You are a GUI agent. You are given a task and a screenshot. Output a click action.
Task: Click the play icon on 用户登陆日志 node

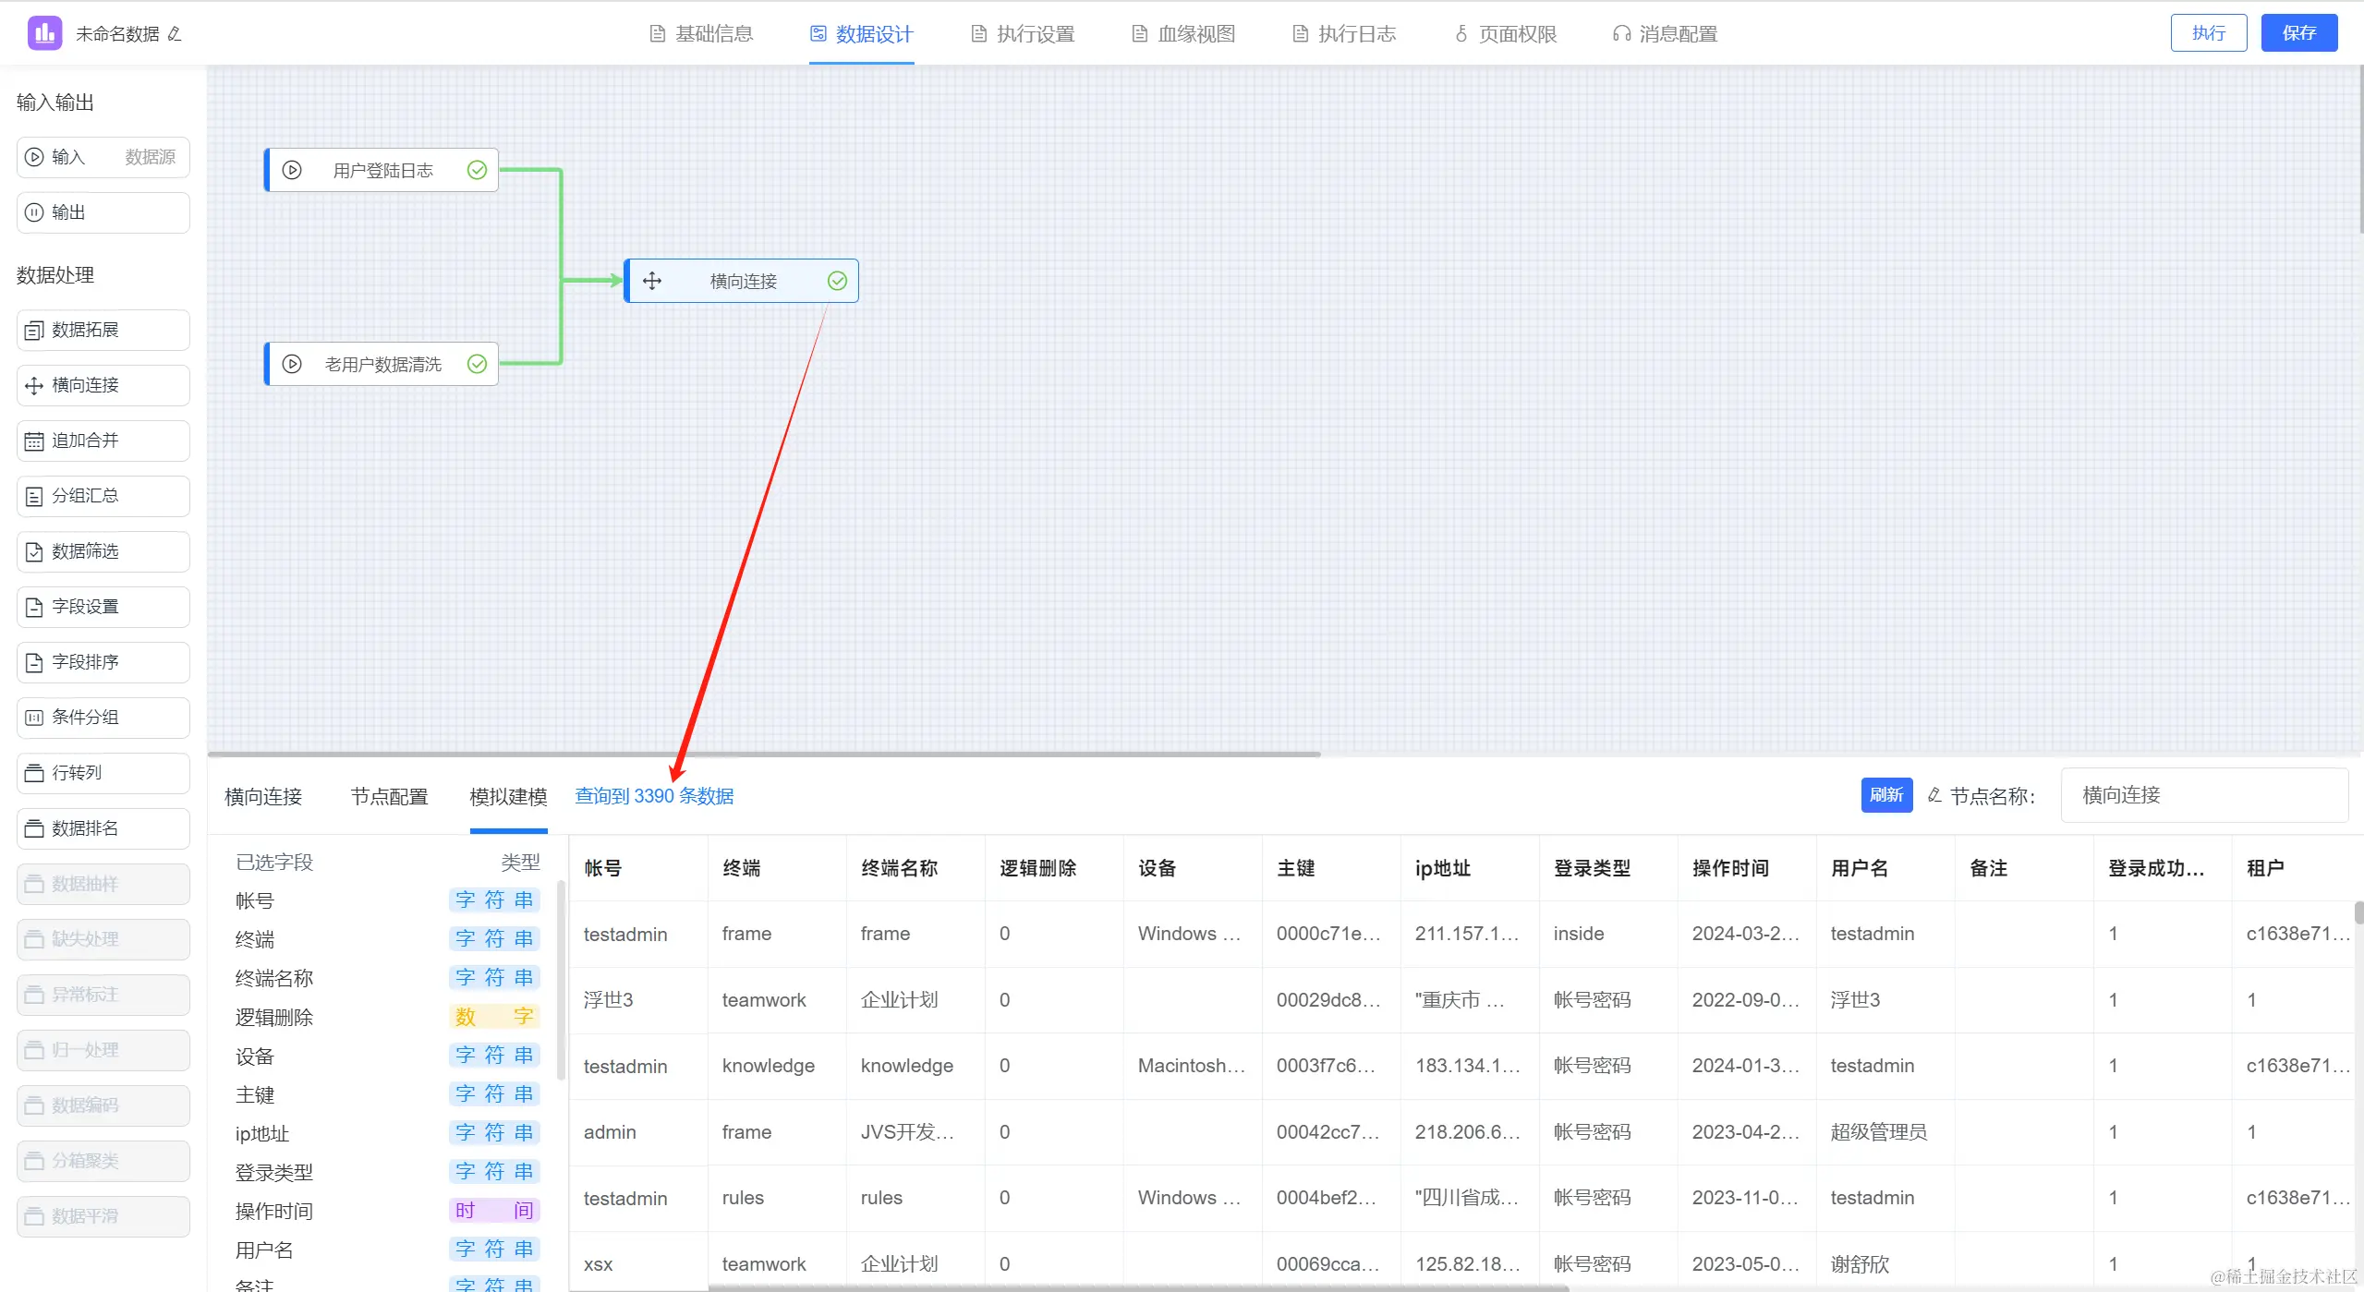pyautogui.click(x=292, y=170)
